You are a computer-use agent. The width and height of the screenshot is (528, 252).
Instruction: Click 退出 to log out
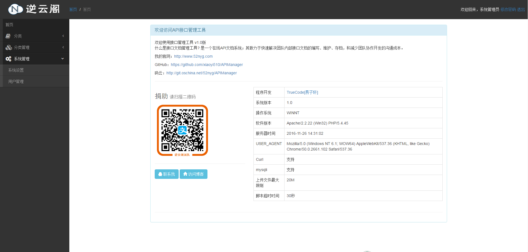[x=522, y=9]
